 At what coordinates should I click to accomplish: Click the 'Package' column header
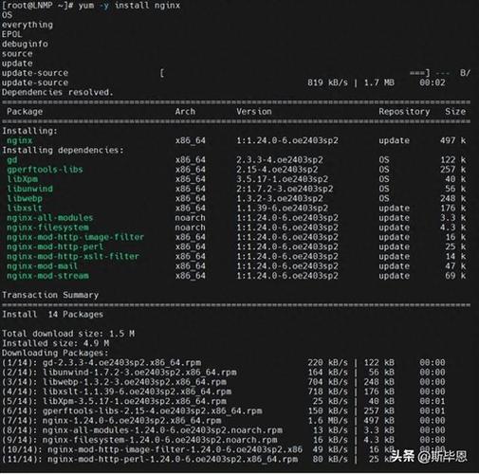pos(25,112)
